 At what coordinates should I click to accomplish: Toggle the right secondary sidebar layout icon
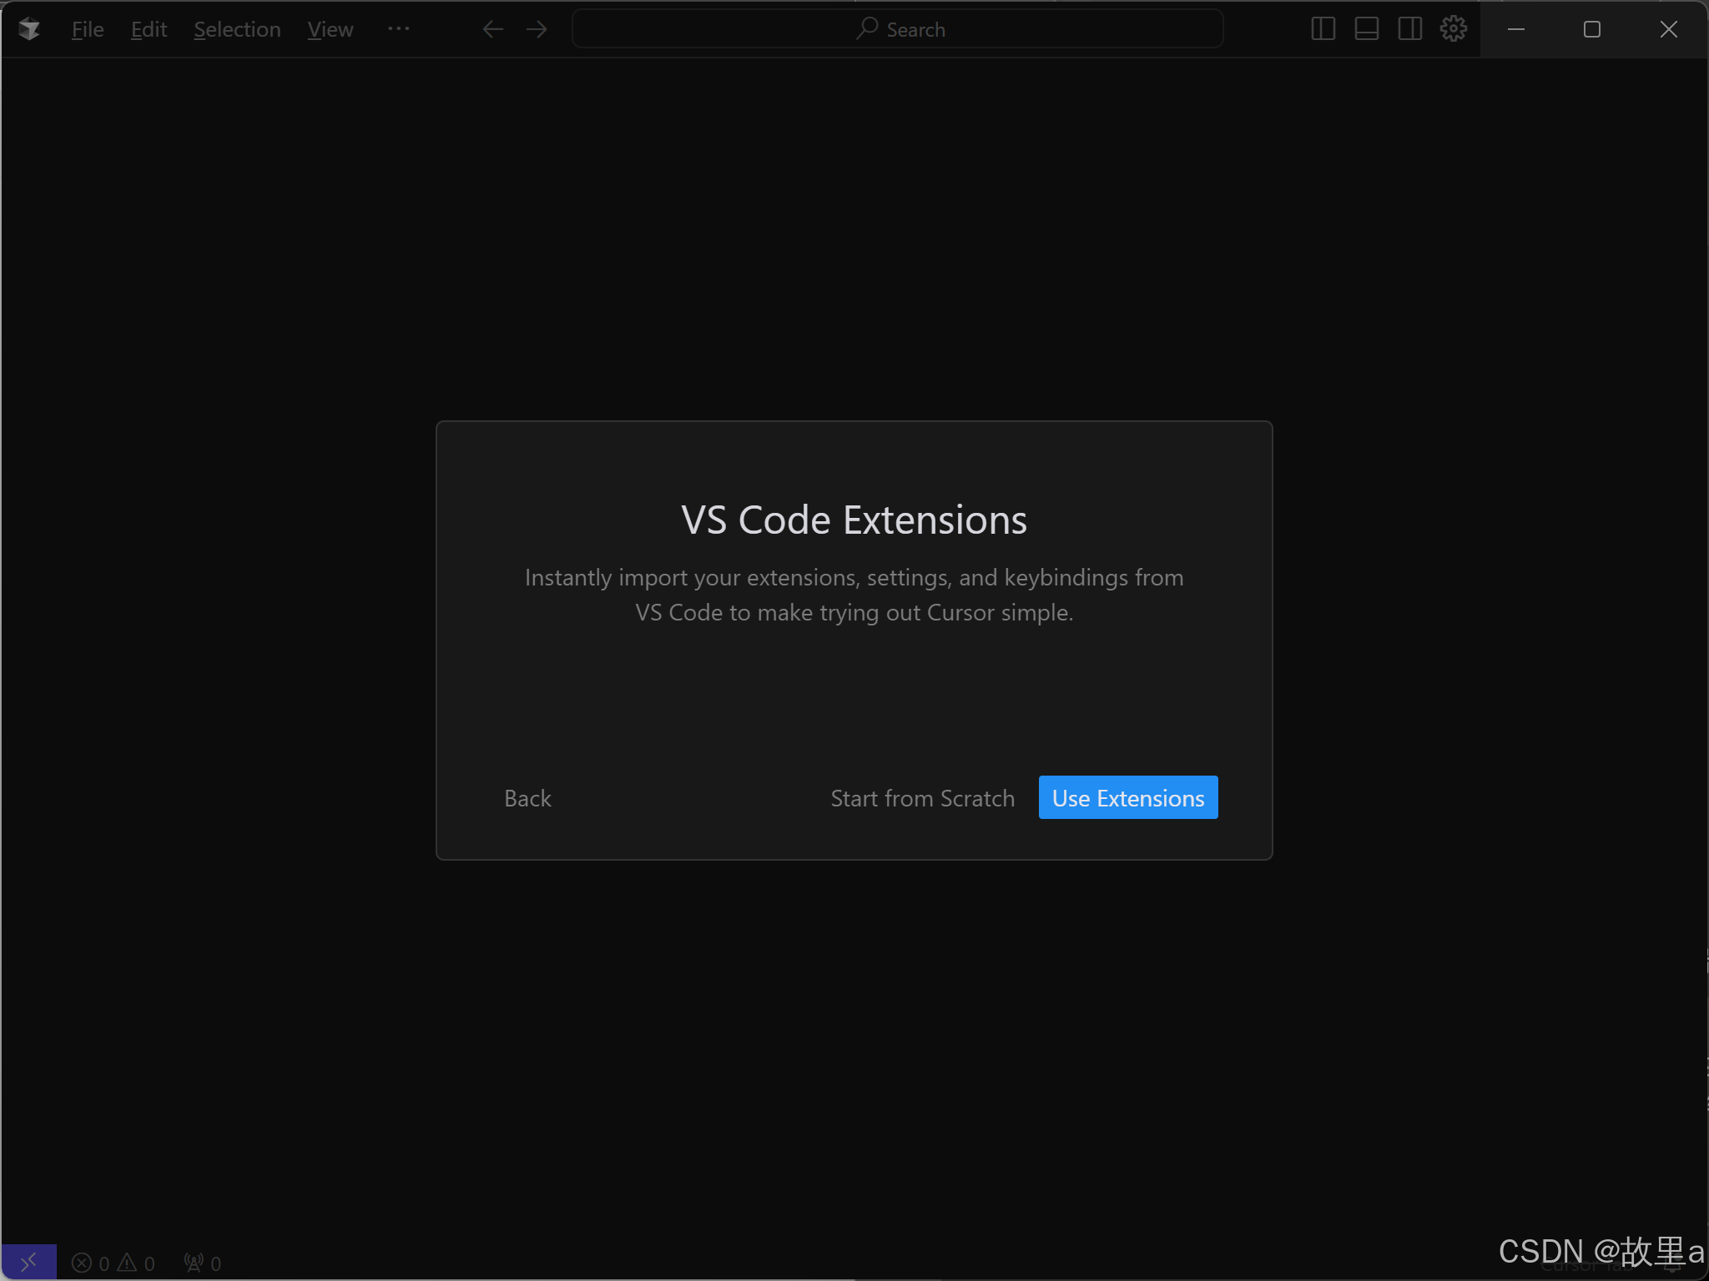(1409, 29)
